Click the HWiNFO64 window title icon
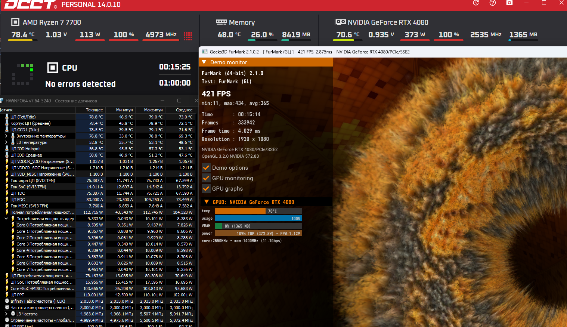 click(x=2, y=101)
